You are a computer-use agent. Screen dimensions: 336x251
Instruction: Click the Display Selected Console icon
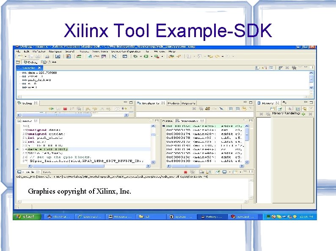224,172
